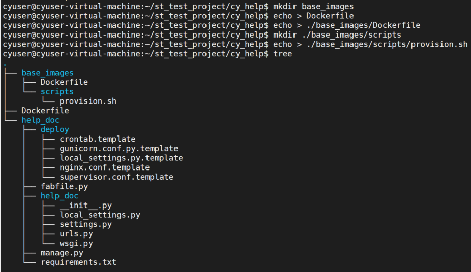Click wsgi.py in the tree
Viewport: 471px width, 272px height.
76,244
